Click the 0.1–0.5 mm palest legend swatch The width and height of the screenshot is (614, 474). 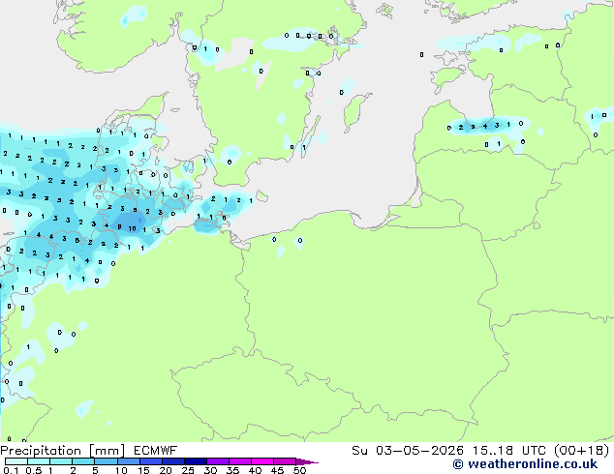coord(16,461)
